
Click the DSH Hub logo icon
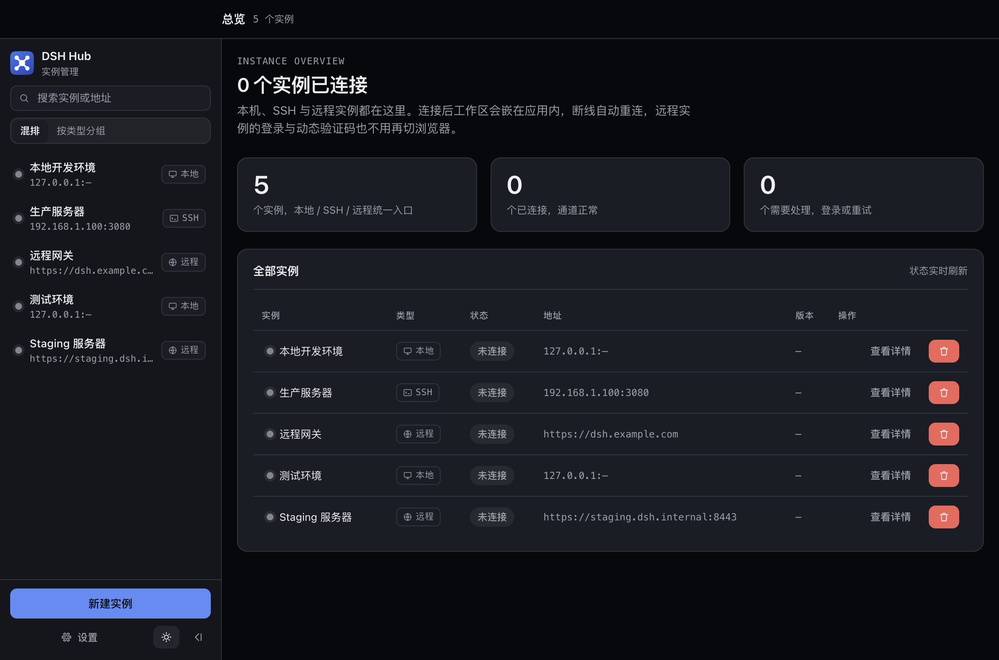pos(22,63)
